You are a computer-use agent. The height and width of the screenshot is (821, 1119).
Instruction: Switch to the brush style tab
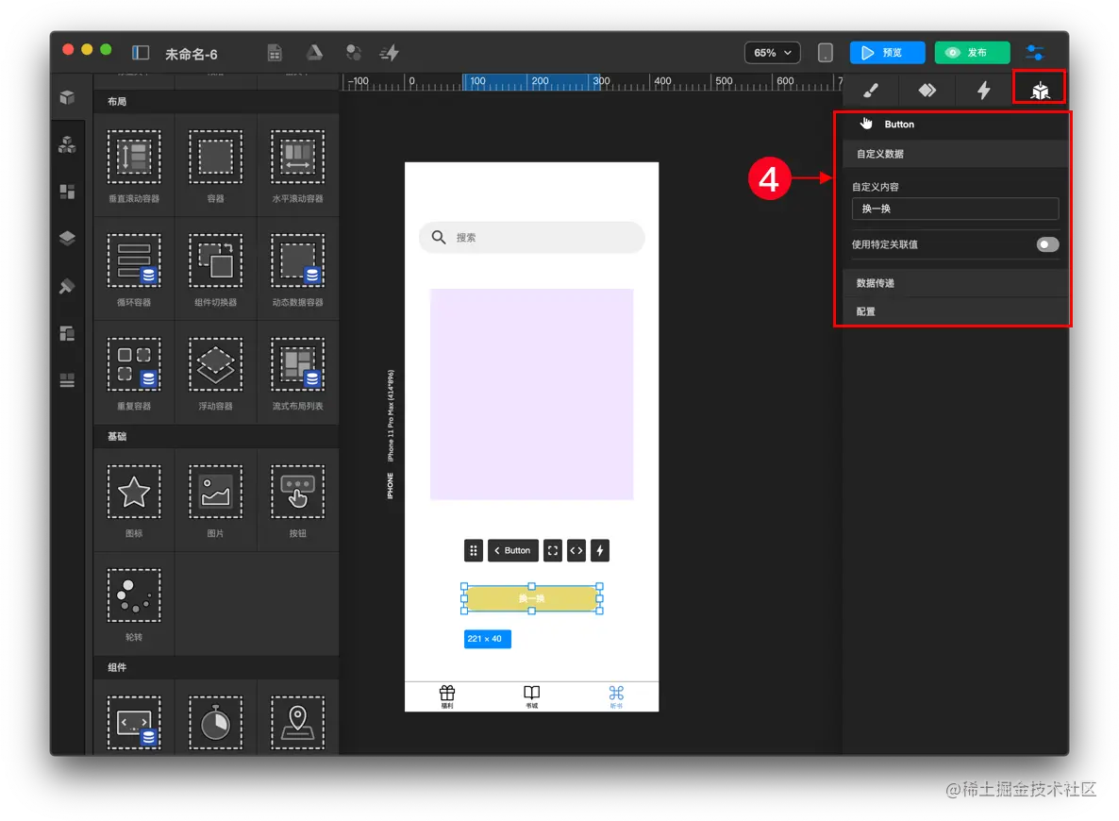click(x=871, y=90)
